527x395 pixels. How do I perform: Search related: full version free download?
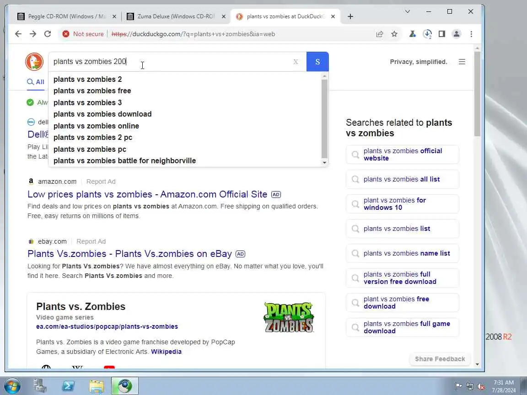[402, 278]
